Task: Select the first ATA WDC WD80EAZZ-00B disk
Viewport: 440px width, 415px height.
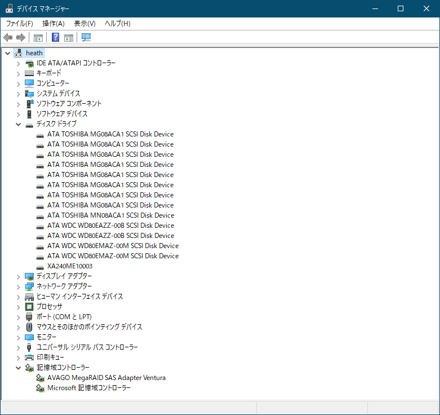Action: (x=111, y=226)
